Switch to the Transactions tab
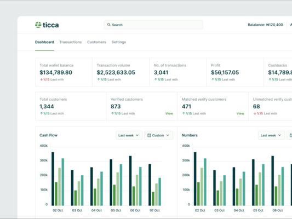The width and height of the screenshot is (292, 219). pyautogui.click(x=71, y=42)
